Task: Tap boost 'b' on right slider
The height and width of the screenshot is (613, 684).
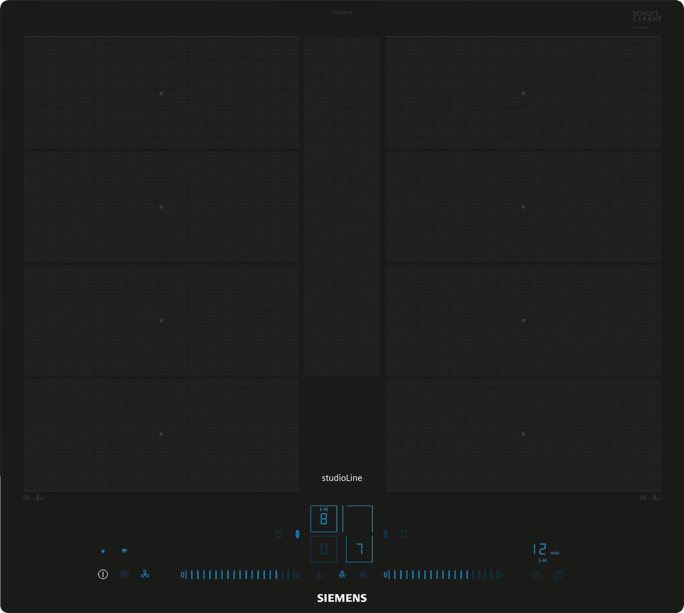Action: click(x=500, y=575)
